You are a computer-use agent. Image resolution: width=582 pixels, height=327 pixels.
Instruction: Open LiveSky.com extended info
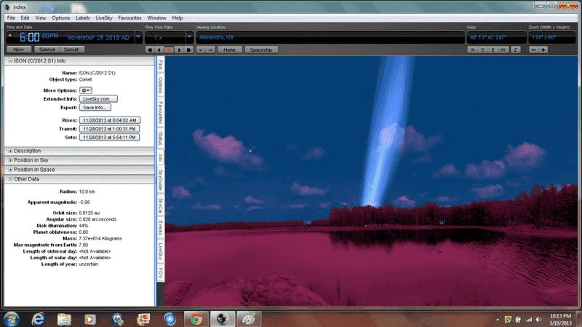click(x=98, y=99)
